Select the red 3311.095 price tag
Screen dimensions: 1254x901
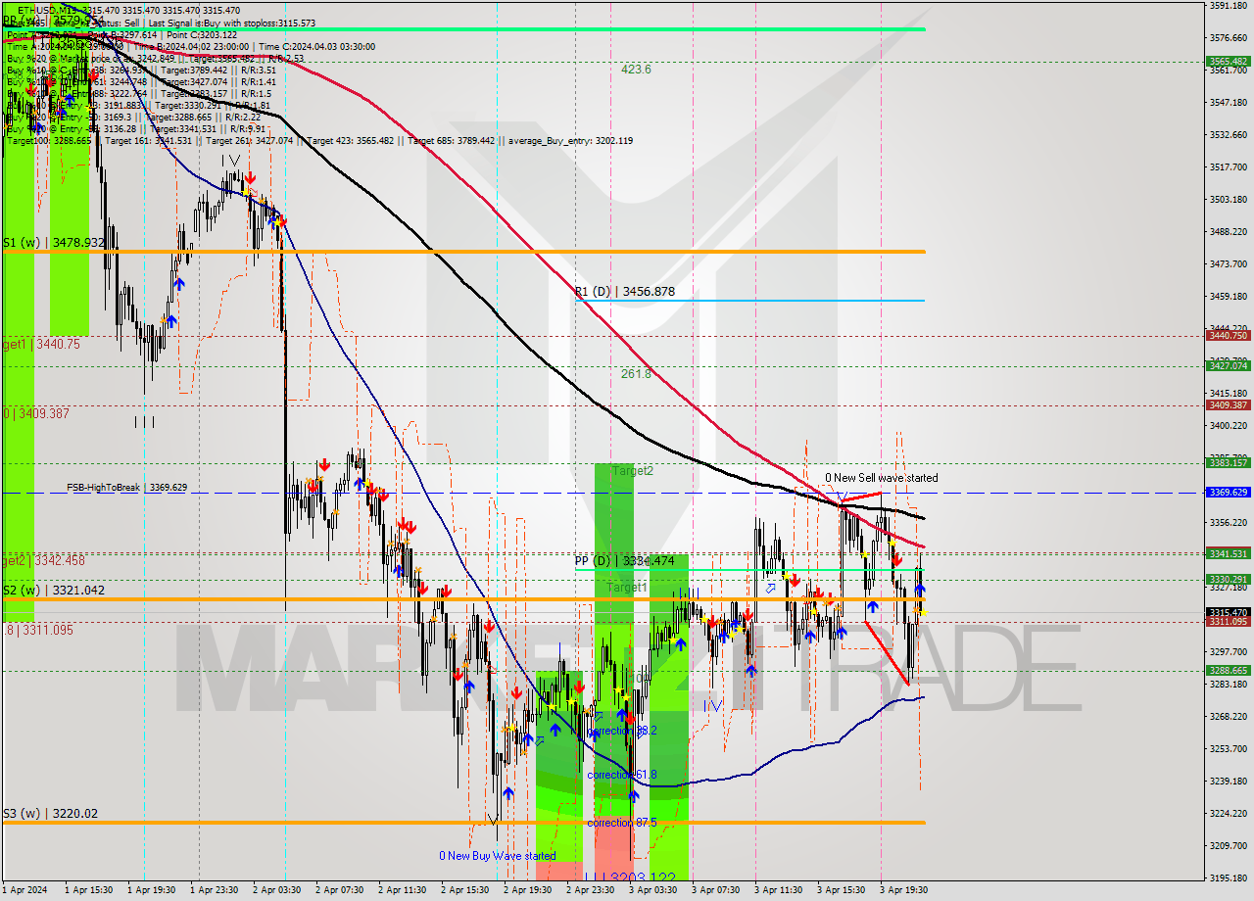click(x=1228, y=621)
